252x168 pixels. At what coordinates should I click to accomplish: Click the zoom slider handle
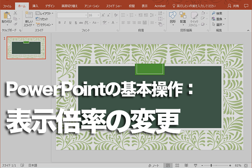click(211, 165)
